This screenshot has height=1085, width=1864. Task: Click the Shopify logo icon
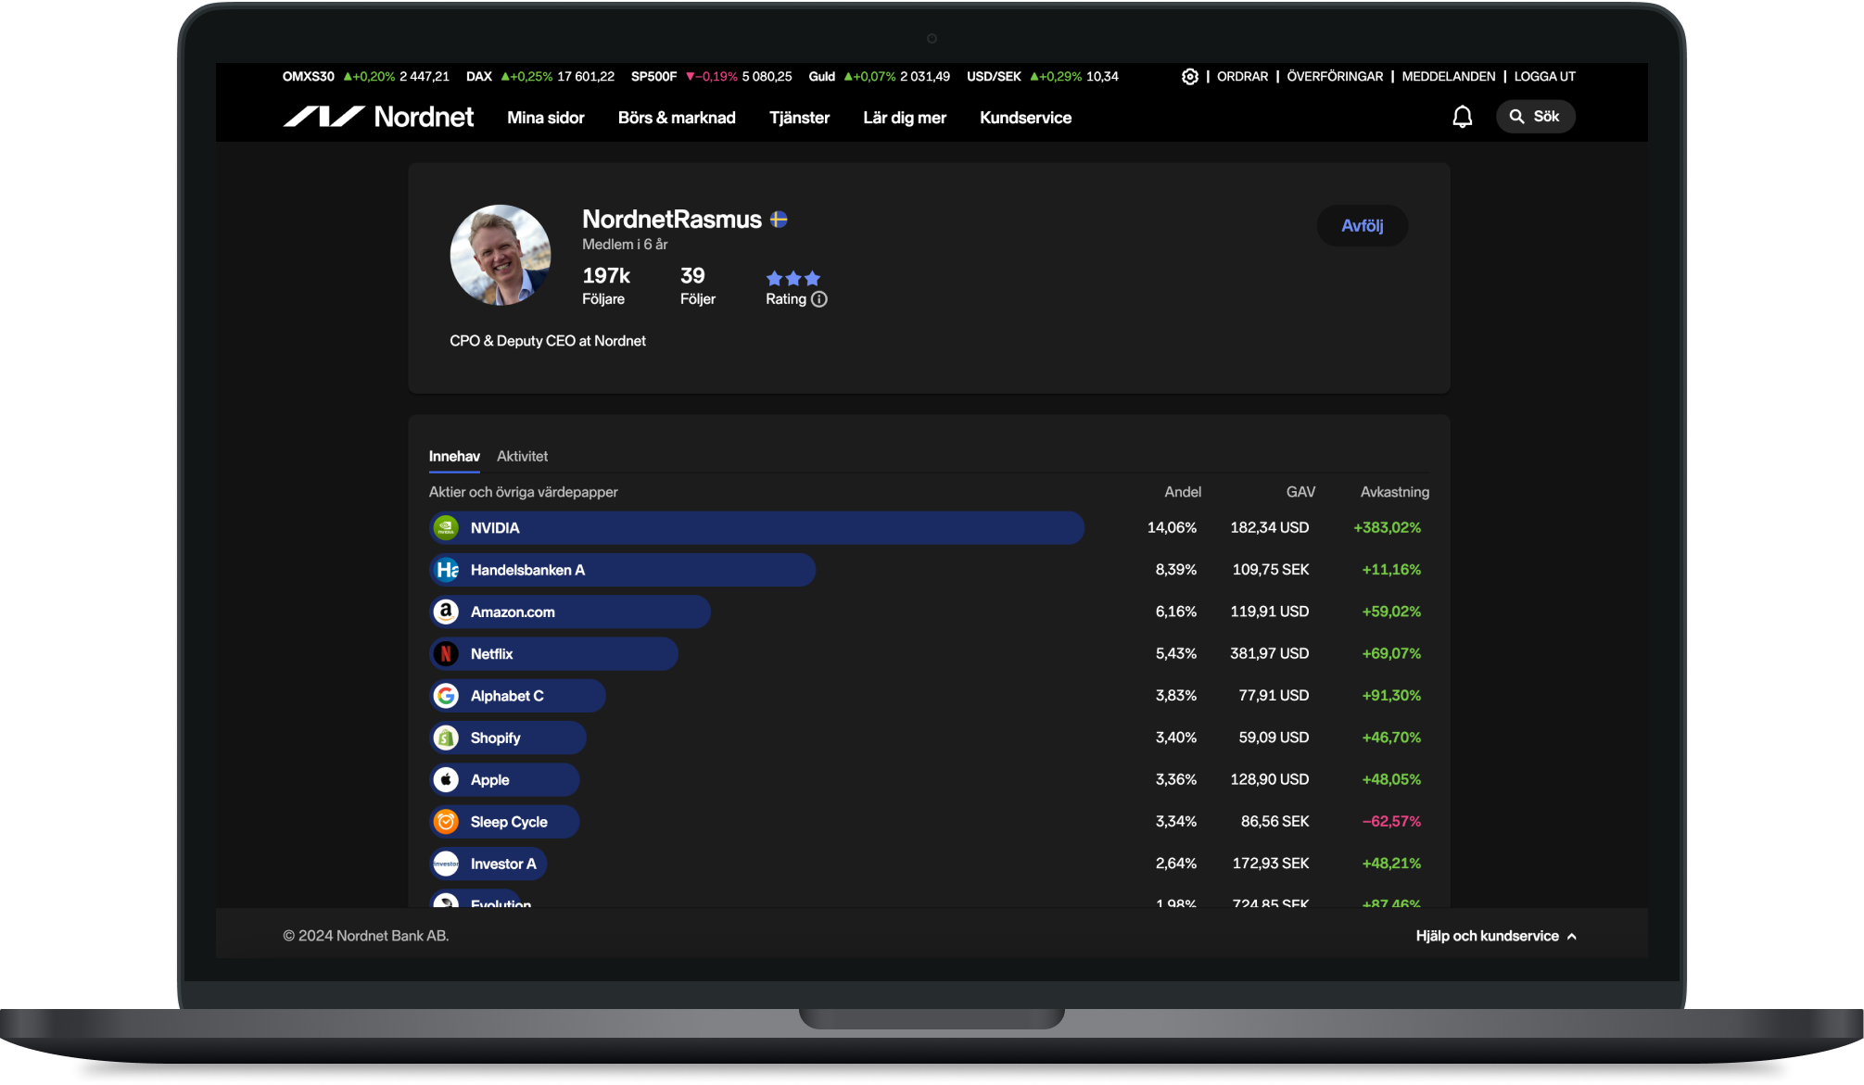pos(446,738)
